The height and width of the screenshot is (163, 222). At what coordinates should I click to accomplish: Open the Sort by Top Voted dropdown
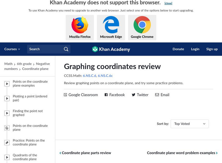pos(190,124)
